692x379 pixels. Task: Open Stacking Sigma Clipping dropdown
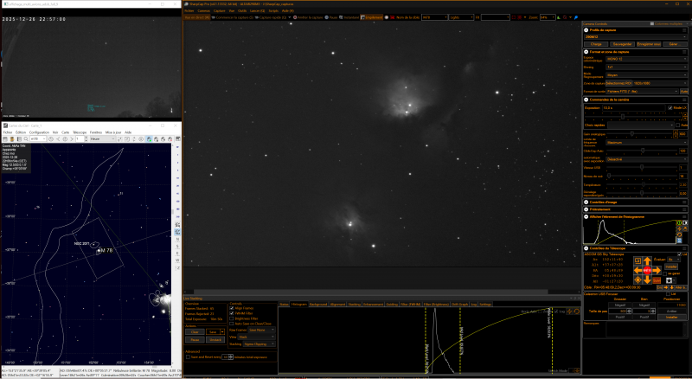[259, 344]
